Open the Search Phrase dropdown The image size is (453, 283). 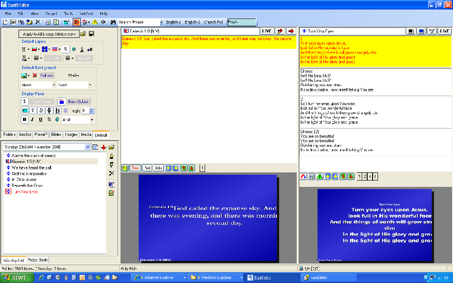pyautogui.click(x=161, y=22)
